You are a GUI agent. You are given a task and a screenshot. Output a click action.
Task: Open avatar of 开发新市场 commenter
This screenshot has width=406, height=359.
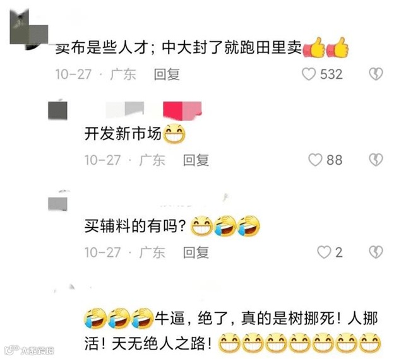57,110
